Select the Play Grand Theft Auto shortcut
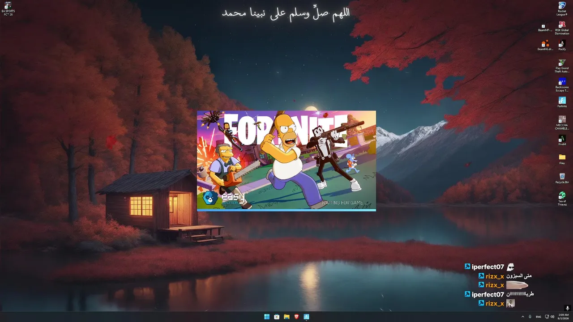 point(562,66)
